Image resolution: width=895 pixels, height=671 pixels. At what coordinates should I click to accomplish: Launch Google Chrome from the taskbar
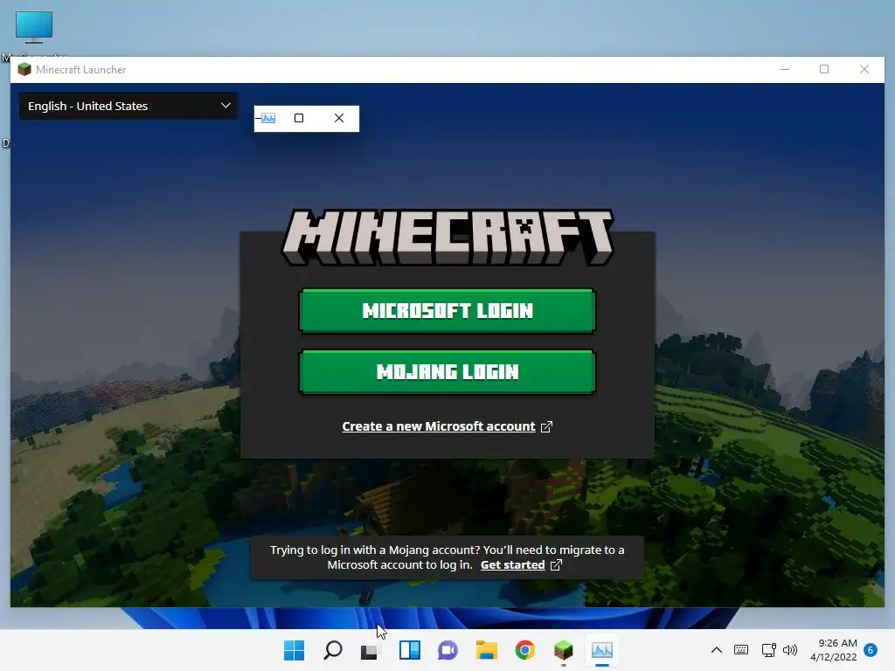point(524,650)
